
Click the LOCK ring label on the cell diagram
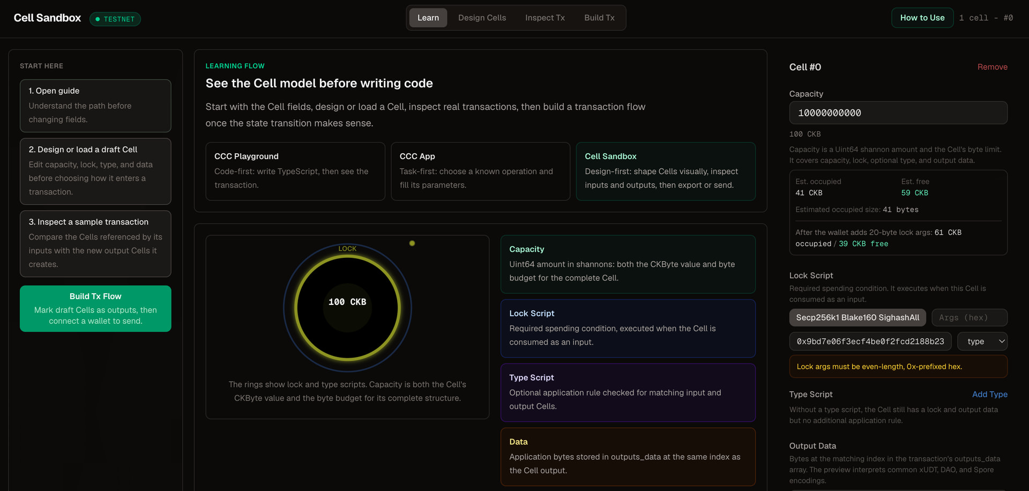pos(347,249)
